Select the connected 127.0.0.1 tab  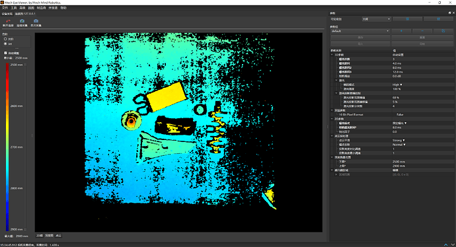[25, 14]
